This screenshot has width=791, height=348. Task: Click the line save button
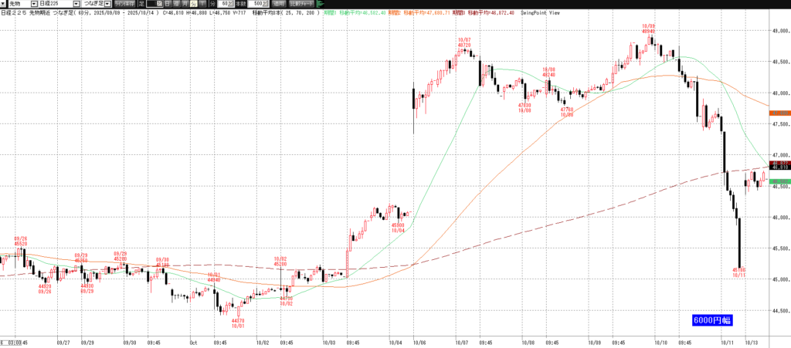tap(124, 4)
